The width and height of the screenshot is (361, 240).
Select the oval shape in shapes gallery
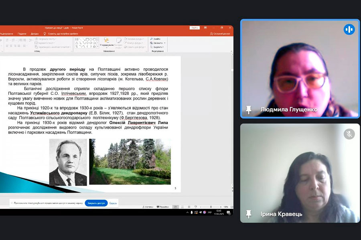(91, 39)
